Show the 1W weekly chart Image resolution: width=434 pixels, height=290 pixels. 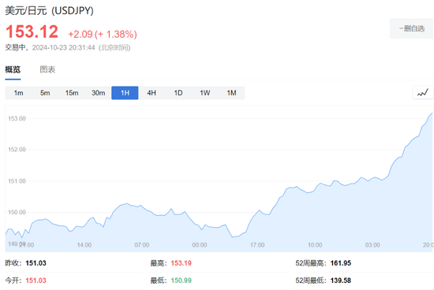(x=205, y=93)
